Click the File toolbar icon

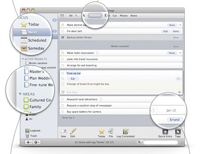pos(111,131)
